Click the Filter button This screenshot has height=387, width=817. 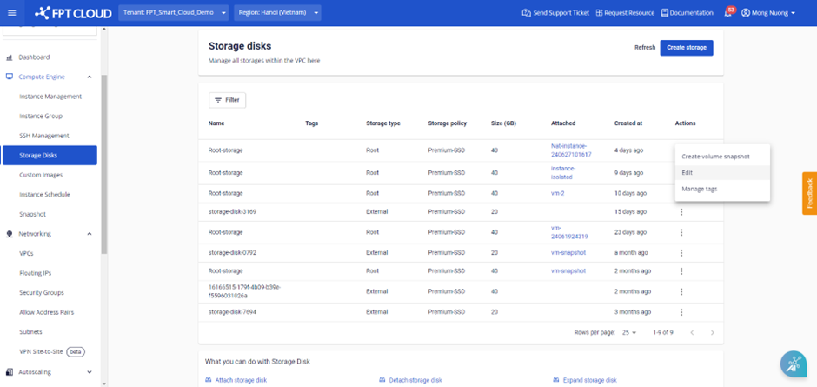pos(227,100)
